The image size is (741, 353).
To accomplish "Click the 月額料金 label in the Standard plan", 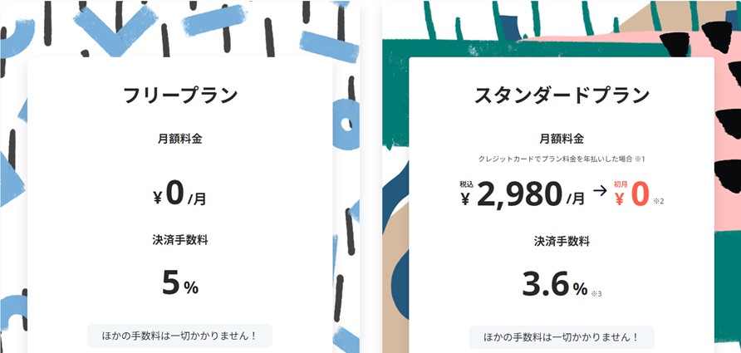I will click(562, 139).
